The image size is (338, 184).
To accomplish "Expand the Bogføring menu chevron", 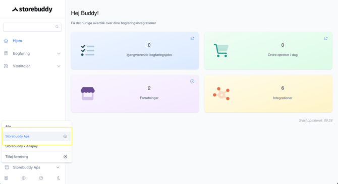I will 59,53.
